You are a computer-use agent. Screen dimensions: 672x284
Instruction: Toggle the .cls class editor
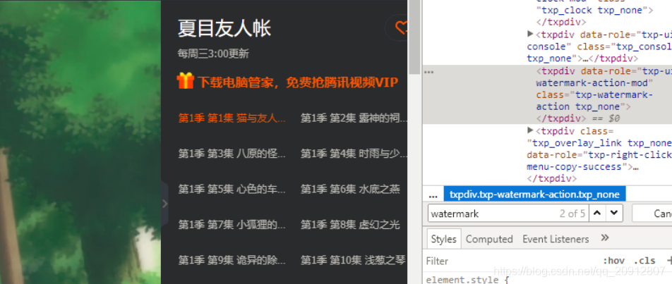[x=644, y=261]
